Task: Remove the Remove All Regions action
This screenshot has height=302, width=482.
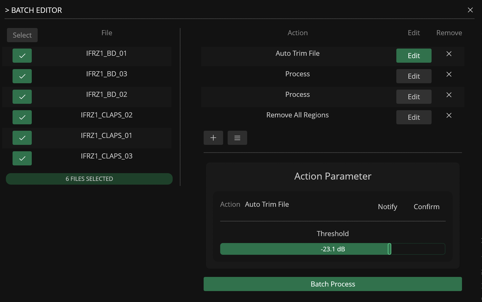Action: (449, 116)
